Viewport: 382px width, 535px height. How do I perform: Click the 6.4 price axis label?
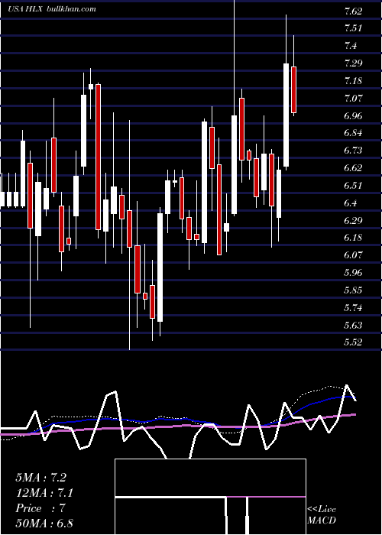351,203
